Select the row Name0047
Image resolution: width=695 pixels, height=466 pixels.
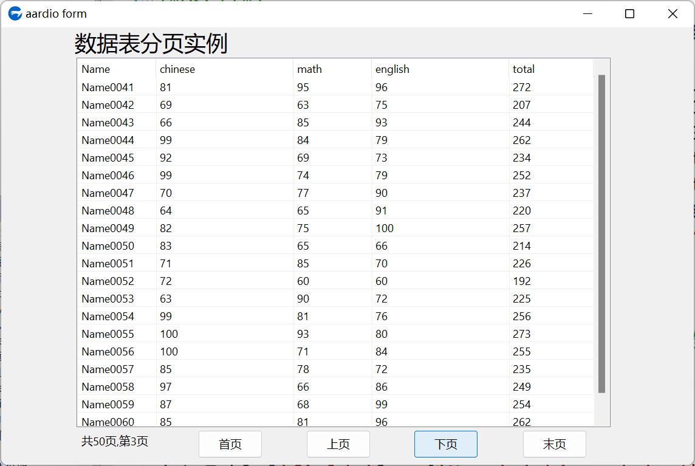click(335, 193)
